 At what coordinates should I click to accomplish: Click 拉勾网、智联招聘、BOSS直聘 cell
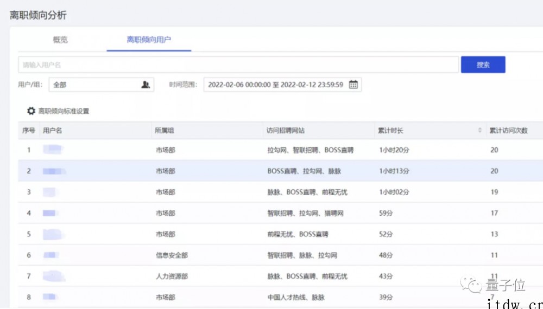click(x=311, y=150)
